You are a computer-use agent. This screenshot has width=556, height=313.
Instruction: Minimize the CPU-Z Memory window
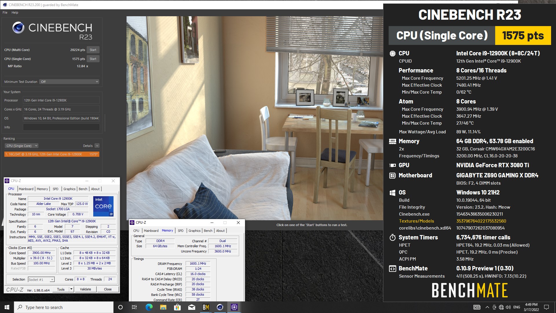click(212, 223)
